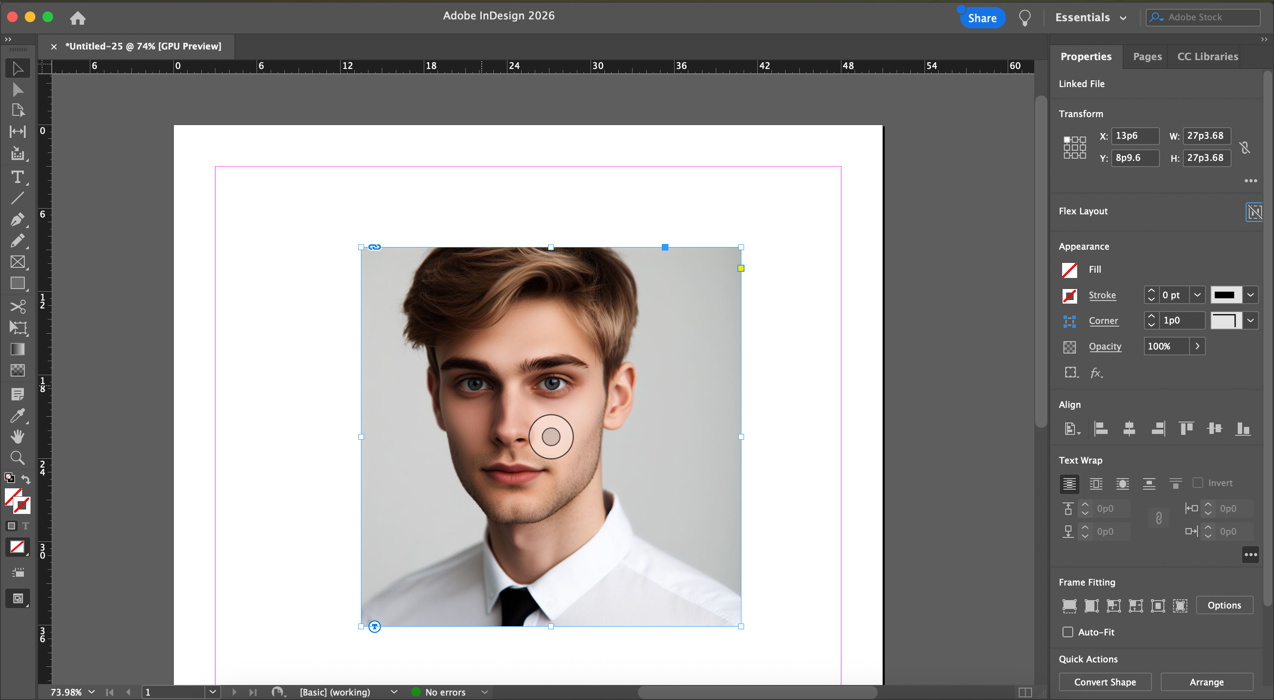Open the CC Libraries tab
The image size is (1274, 700).
1207,56
